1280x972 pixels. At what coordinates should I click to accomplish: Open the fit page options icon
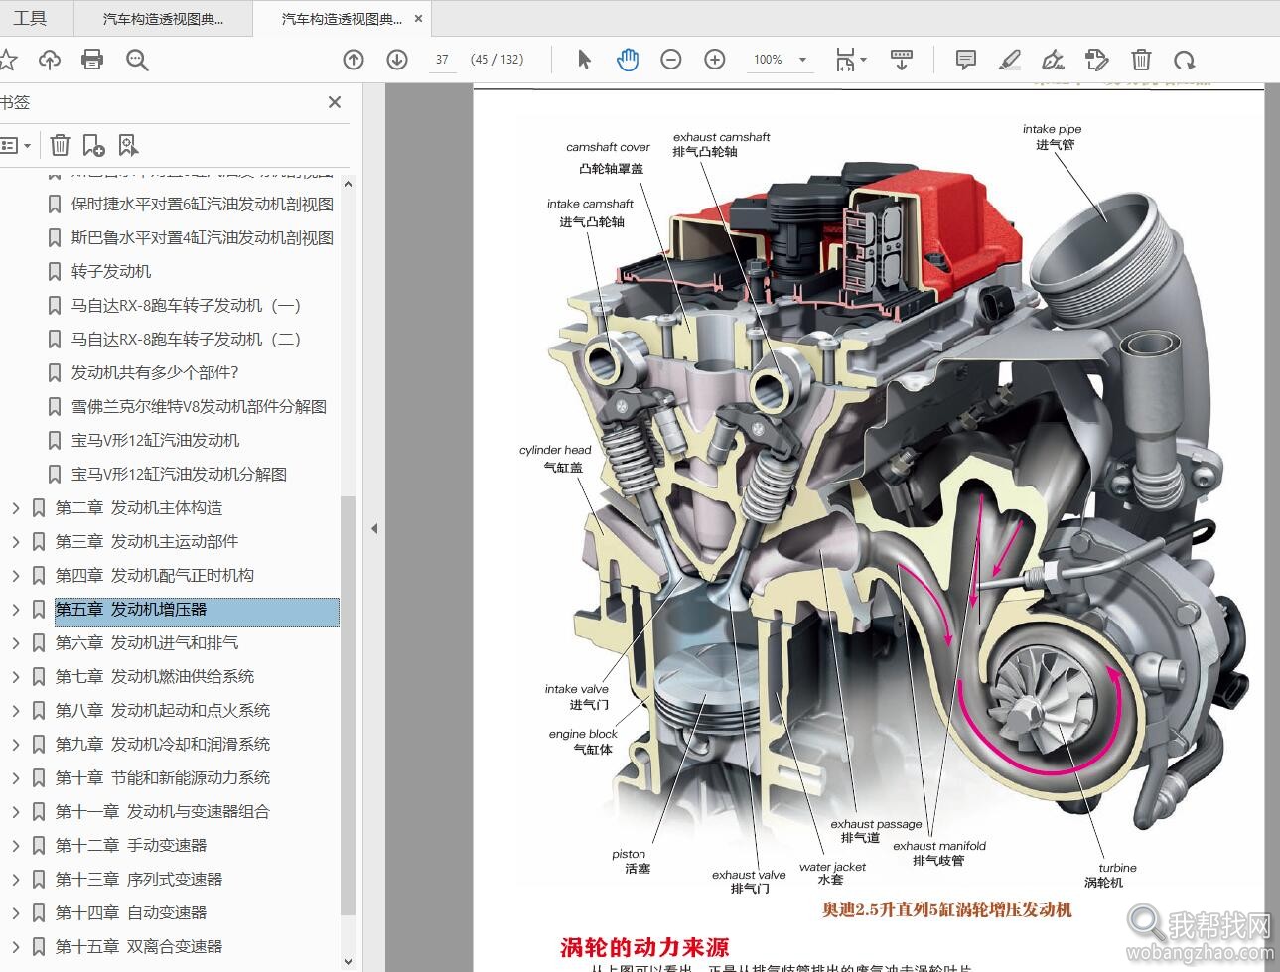coord(850,60)
